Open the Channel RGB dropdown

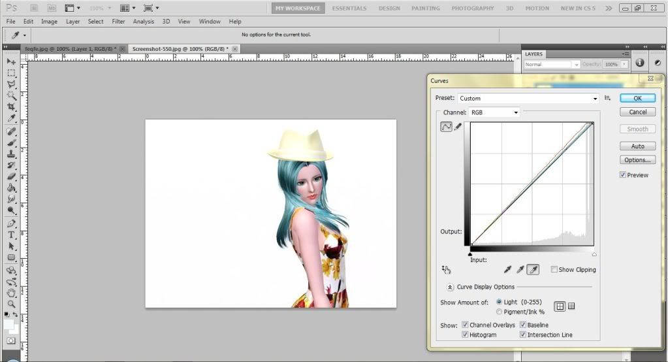(494, 112)
